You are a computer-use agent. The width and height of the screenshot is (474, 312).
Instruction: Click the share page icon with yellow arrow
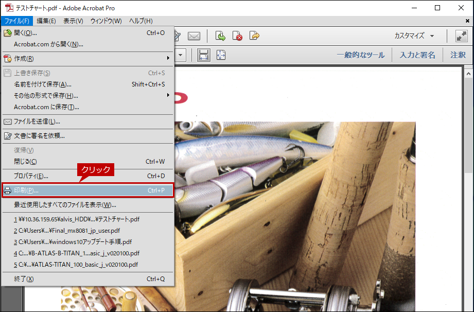point(254,36)
